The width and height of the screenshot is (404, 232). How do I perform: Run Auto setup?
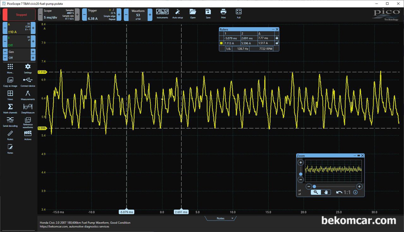pyautogui.click(x=177, y=14)
